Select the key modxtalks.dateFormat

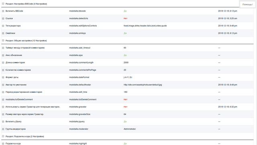tap(79, 77)
